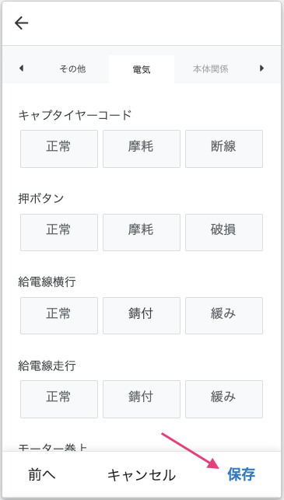Set 給電線横行 to 錆付

click(x=142, y=316)
